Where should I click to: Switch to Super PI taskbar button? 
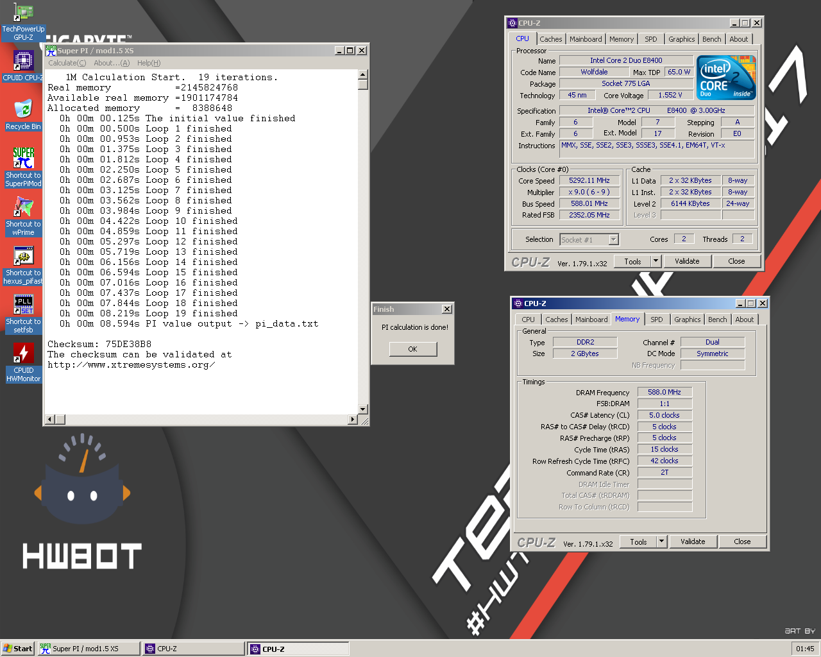tap(89, 649)
